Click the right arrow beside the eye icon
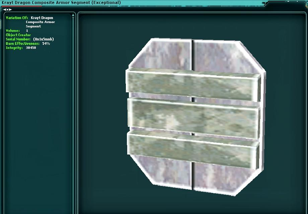This screenshot has width=308, height=214. tap(10, 9)
